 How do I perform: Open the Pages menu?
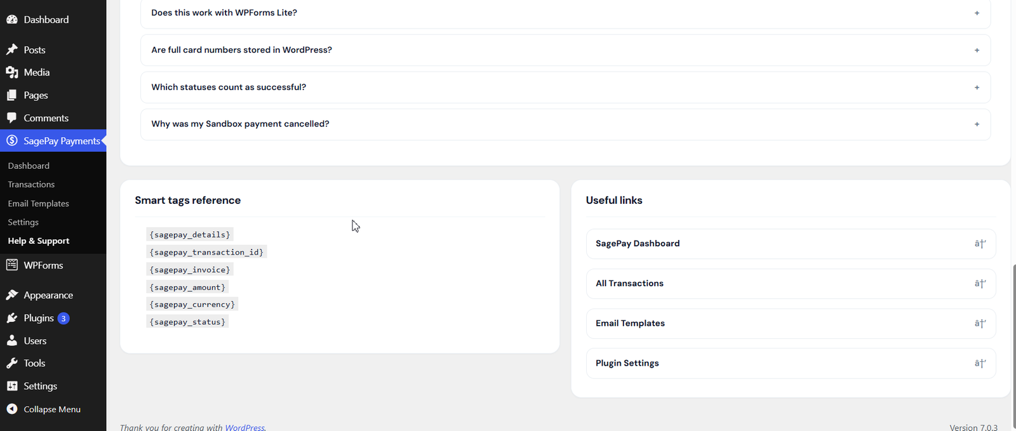53,95
